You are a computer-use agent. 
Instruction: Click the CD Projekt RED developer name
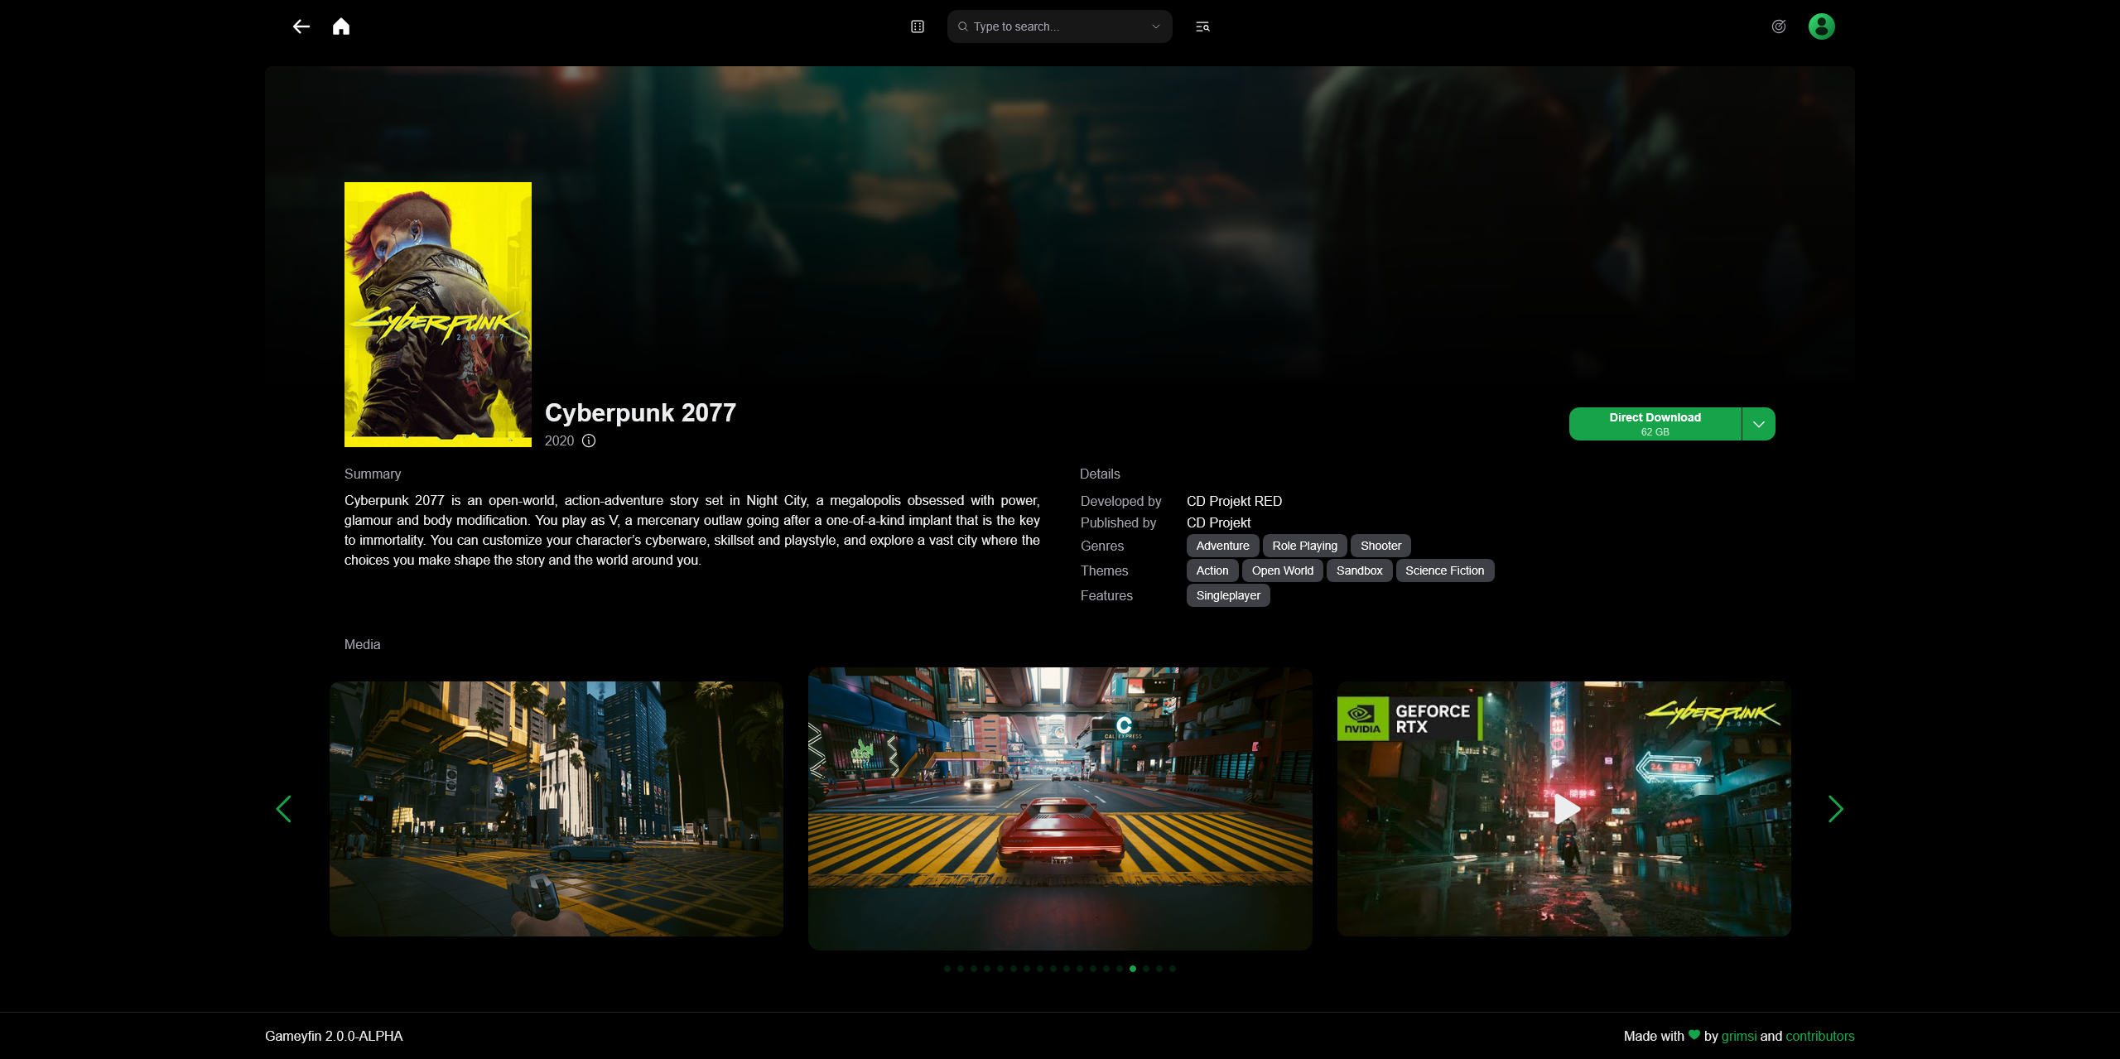click(x=1234, y=501)
